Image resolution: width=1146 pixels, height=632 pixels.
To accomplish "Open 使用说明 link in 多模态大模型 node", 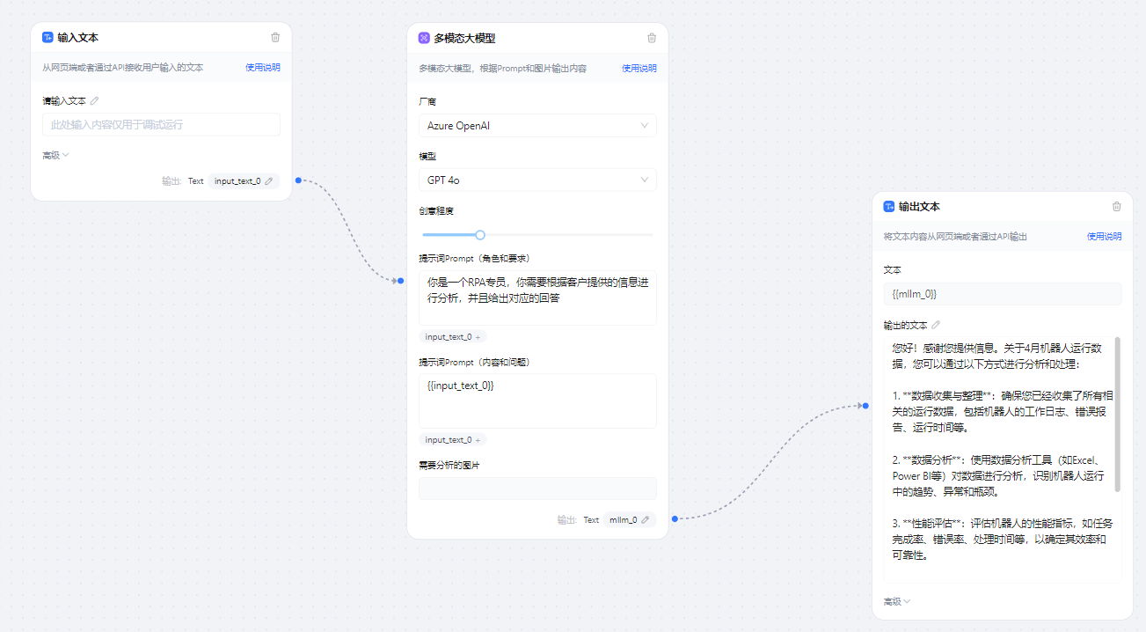I will pos(639,69).
